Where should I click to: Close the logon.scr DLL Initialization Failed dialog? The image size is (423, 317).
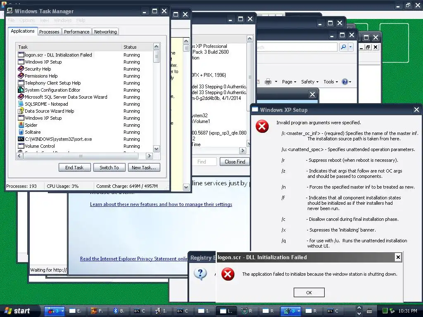pos(398,257)
